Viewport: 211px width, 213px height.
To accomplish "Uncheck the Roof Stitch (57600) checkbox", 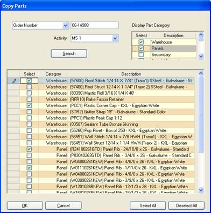I will (x=29, y=81).
